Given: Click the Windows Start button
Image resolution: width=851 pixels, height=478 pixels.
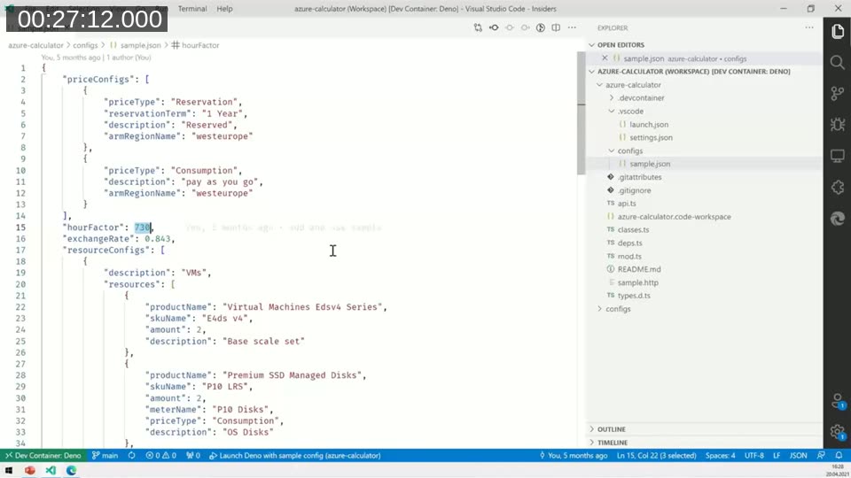Looking at the screenshot, I should point(9,470).
